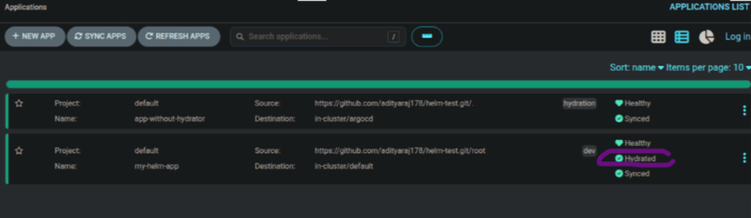This screenshot has width=751, height=218.
Task: Open the Sort: name dropdown
Action: coord(636,68)
